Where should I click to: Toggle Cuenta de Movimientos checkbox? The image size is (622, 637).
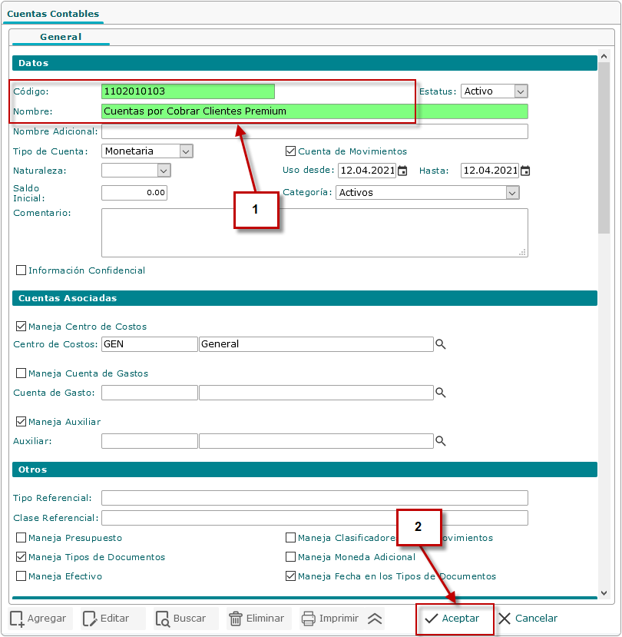[x=290, y=151]
